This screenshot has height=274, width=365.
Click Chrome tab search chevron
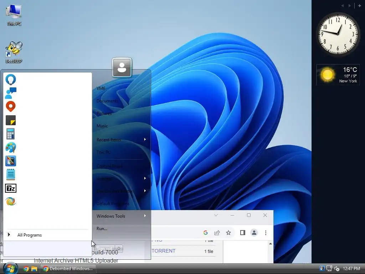point(216,215)
